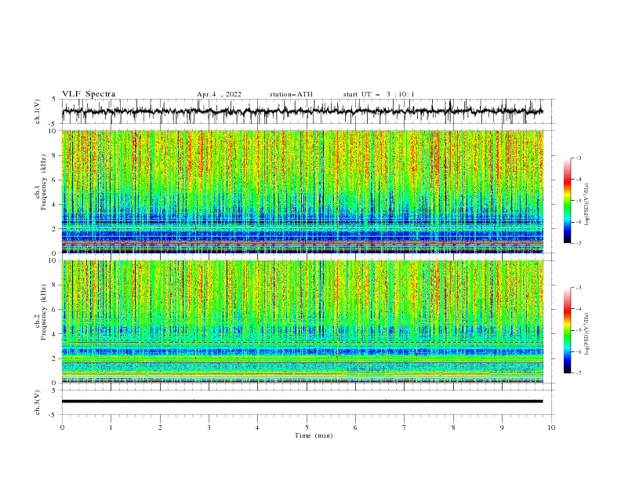Click the 'start UT = 3 :10: 1' text
Screen dimensions: 621x480
(x=379, y=94)
